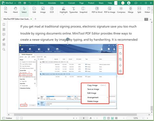This screenshot has width=154, height=121.
Task: Zoom in with the plus button
Action: (147, 118)
